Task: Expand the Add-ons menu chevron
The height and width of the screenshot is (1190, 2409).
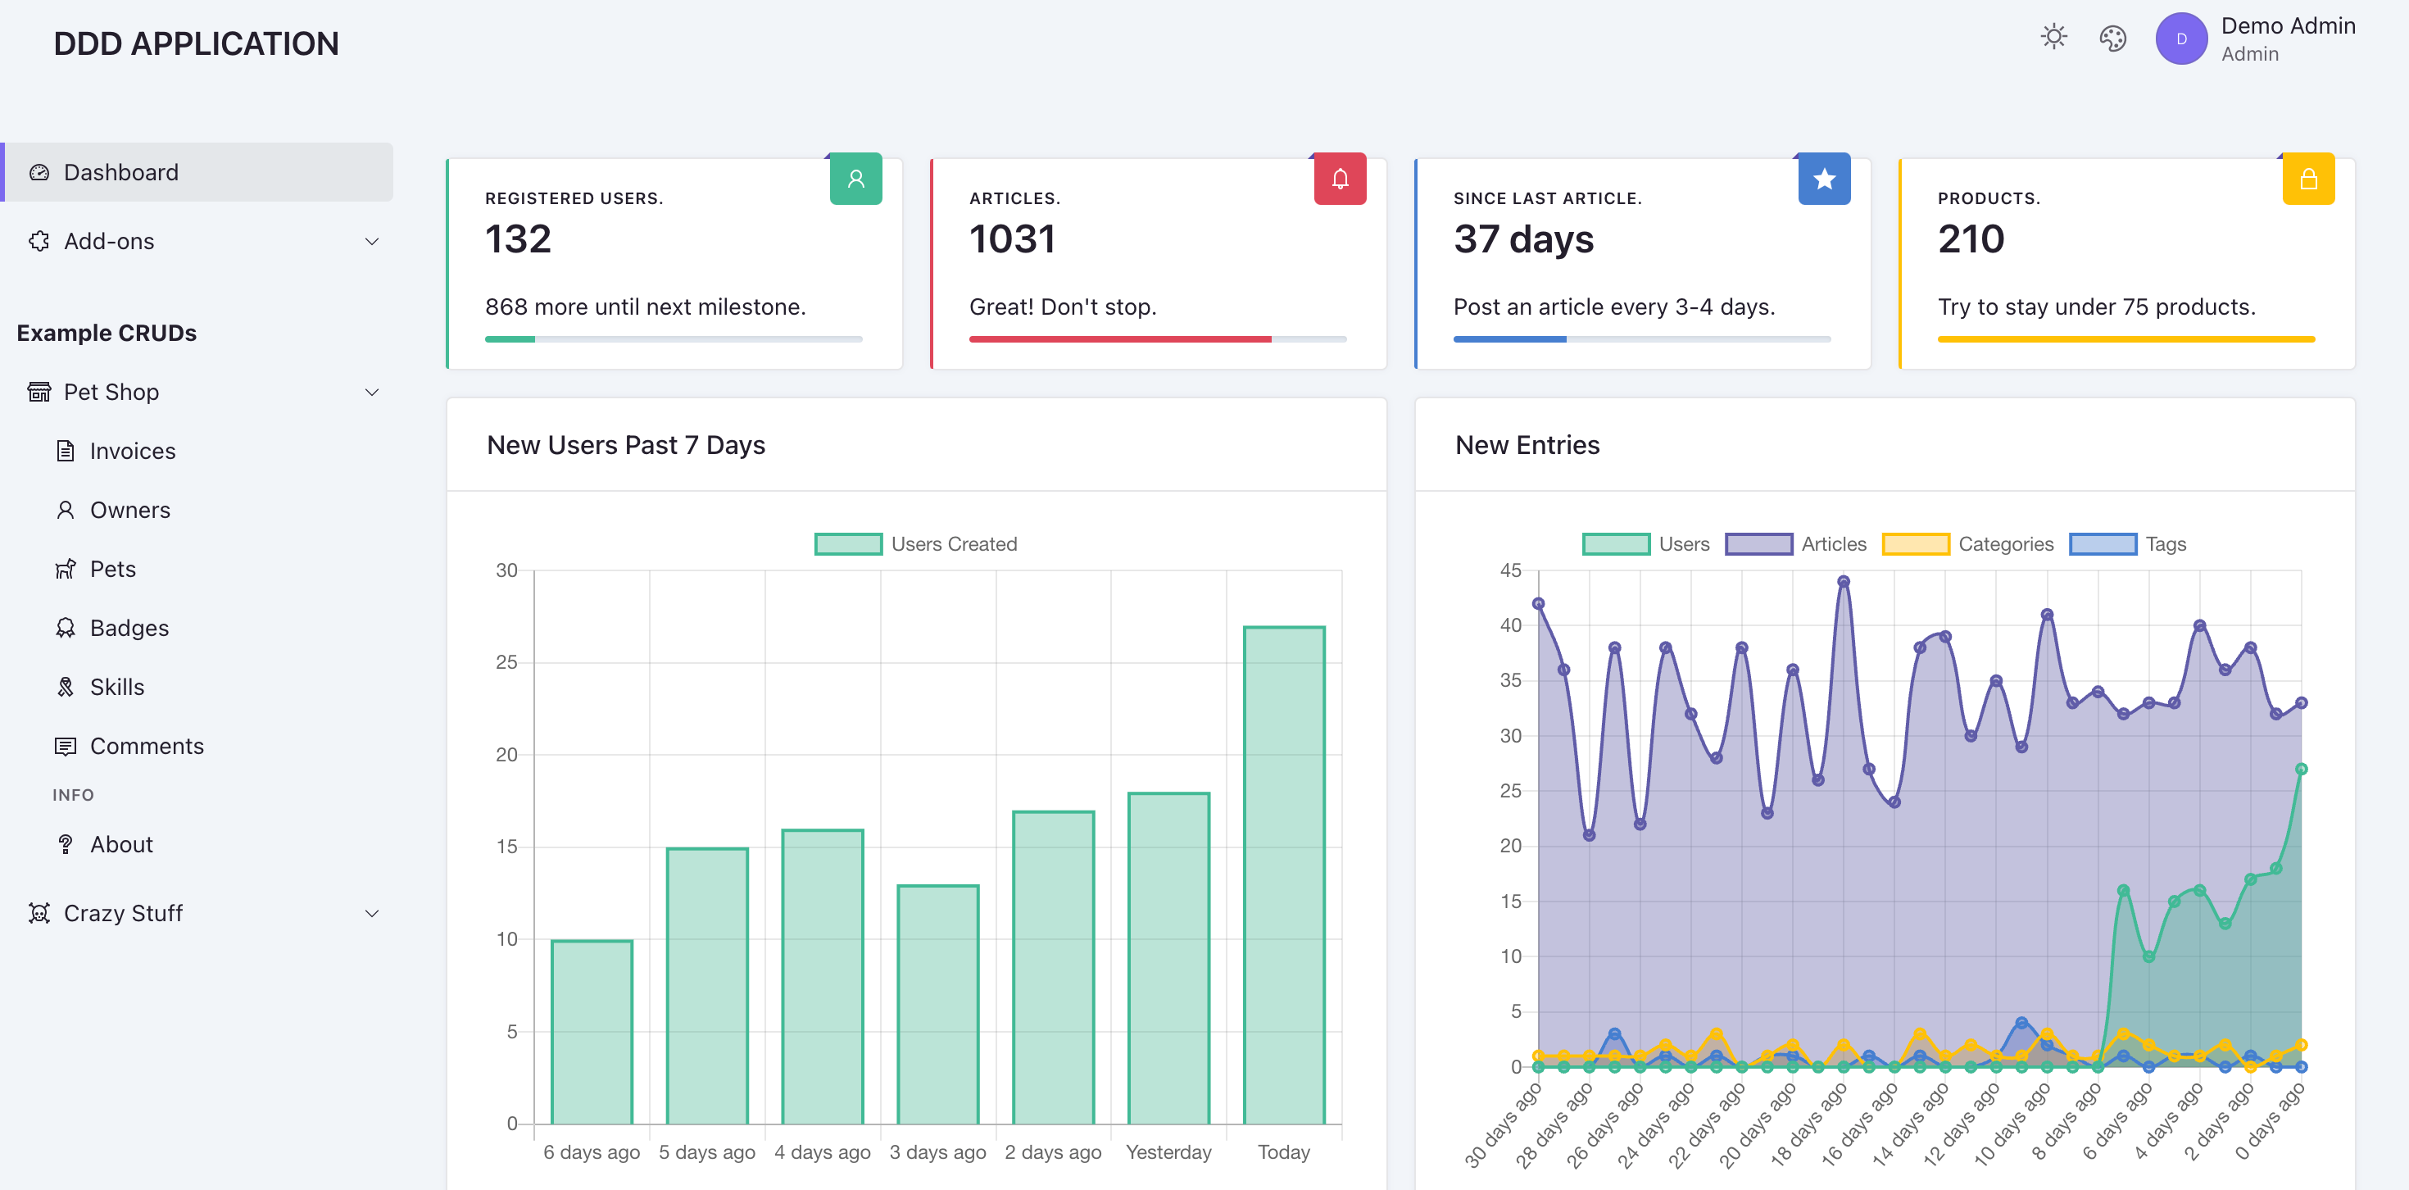Action: pyautogui.click(x=371, y=242)
